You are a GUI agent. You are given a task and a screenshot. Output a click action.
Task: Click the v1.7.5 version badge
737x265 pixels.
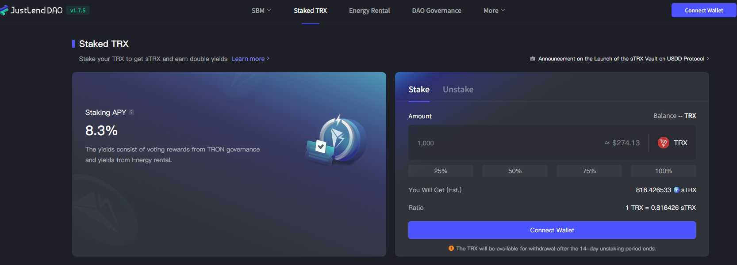[x=78, y=10]
